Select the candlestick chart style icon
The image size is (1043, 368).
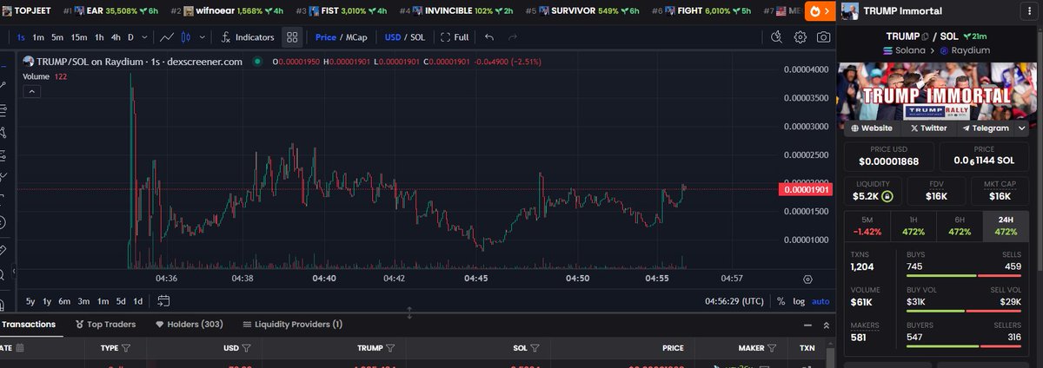tap(185, 37)
